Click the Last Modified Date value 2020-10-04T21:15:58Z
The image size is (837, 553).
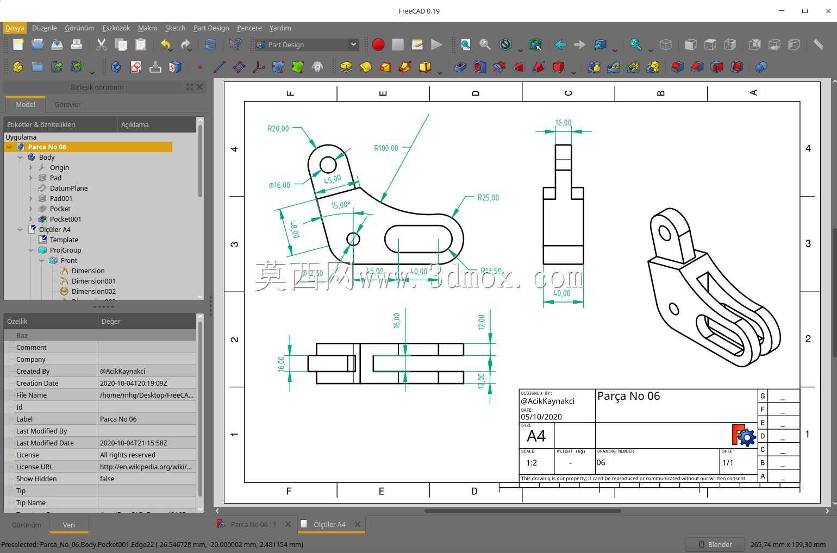pos(147,443)
